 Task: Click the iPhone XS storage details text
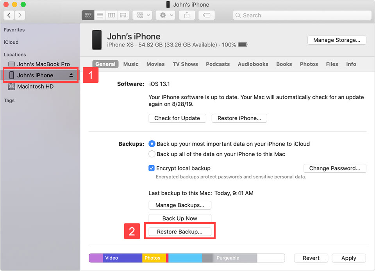pyautogui.click(x=171, y=45)
